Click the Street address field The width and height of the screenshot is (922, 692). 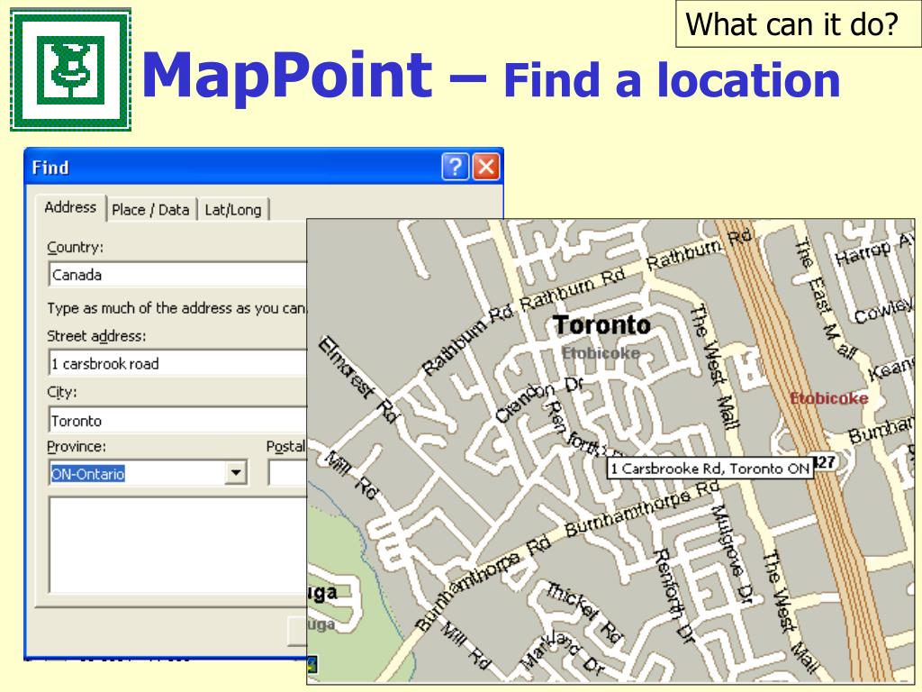[177, 364]
